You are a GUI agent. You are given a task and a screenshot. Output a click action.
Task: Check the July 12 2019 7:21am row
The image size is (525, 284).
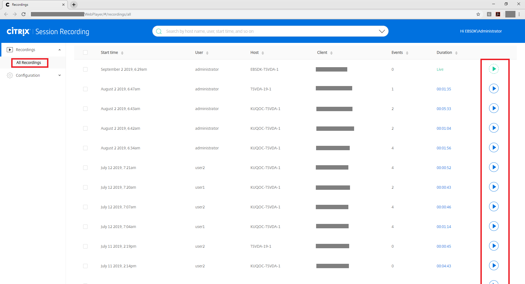85,168
